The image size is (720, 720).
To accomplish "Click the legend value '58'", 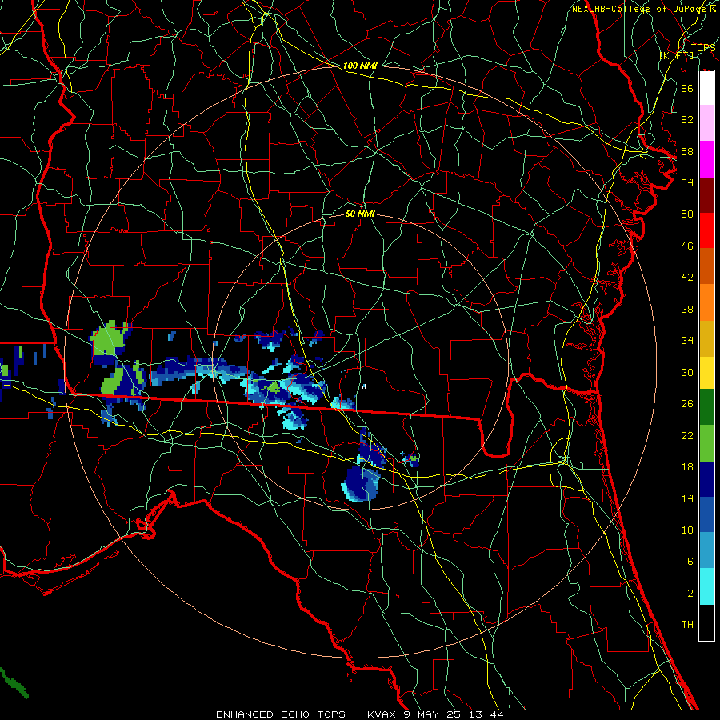I will pos(687,151).
